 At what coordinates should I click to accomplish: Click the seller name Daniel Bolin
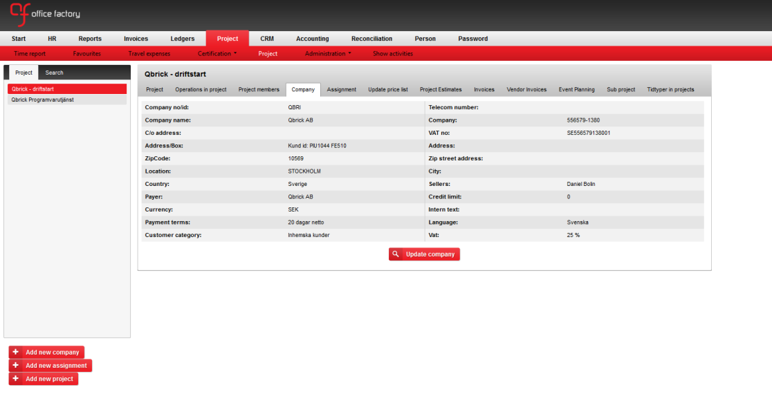click(581, 184)
